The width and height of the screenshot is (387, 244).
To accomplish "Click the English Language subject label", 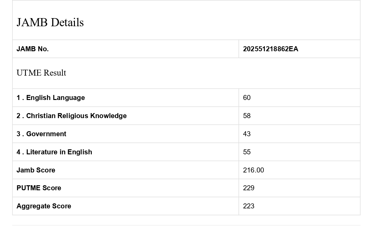I will point(55,98).
